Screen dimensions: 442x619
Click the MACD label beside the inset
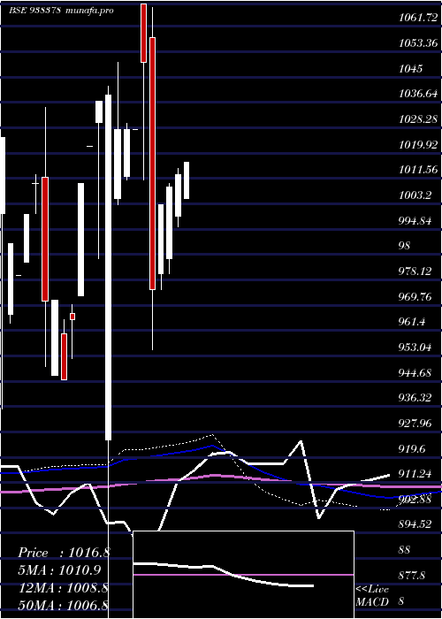pyautogui.click(x=372, y=602)
